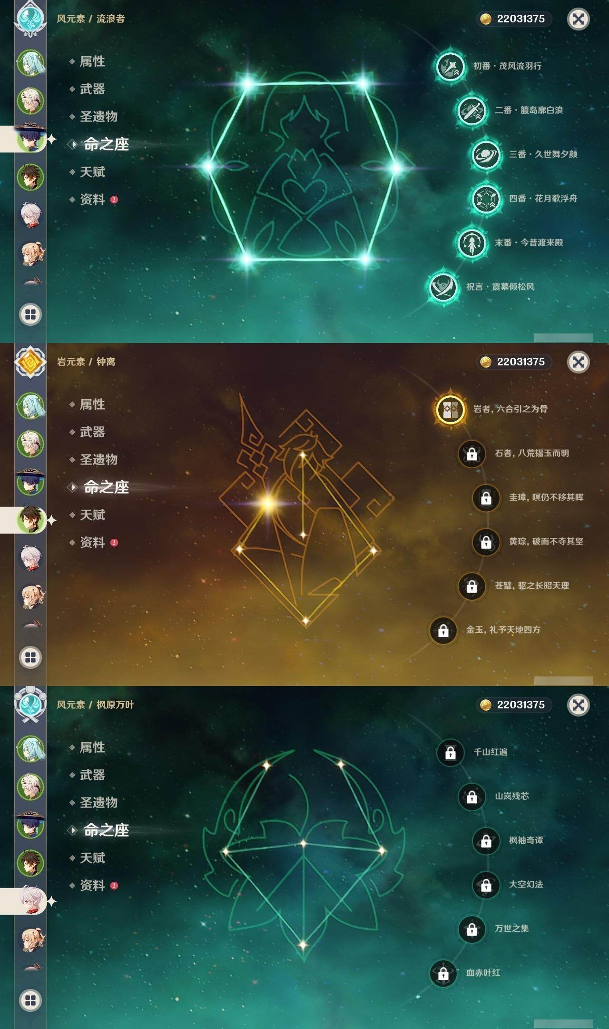The image size is (609, 1029).
Task: Open the 祝言·霞幕倾松风 constellation icon
Action: coord(443,287)
